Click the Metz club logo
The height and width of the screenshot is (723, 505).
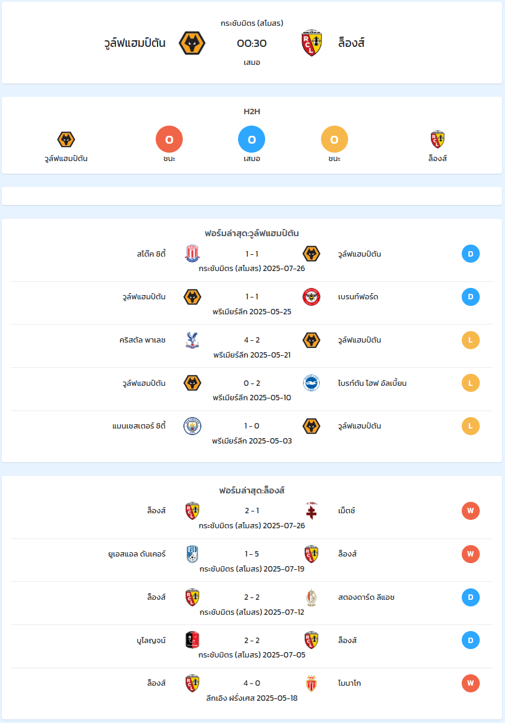coord(311,511)
